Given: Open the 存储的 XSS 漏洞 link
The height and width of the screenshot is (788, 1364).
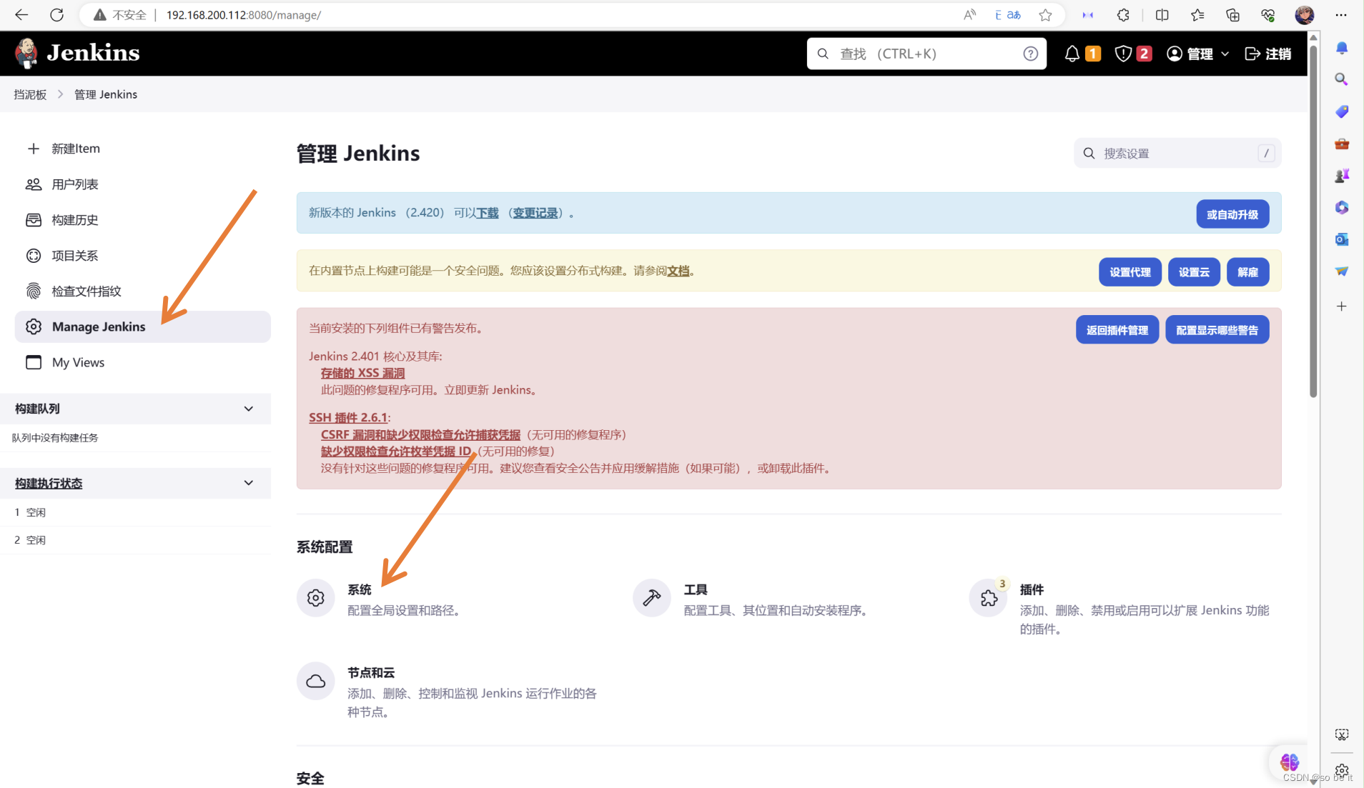Looking at the screenshot, I should pyautogui.click(x=362, y=373).
